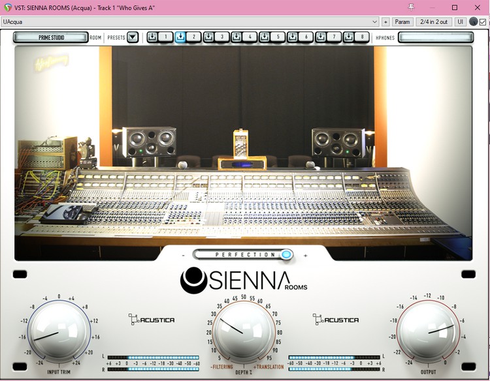Open the HPHONES headphone selector field
Screen dimensions: 490x381
[x=436, y=37]
